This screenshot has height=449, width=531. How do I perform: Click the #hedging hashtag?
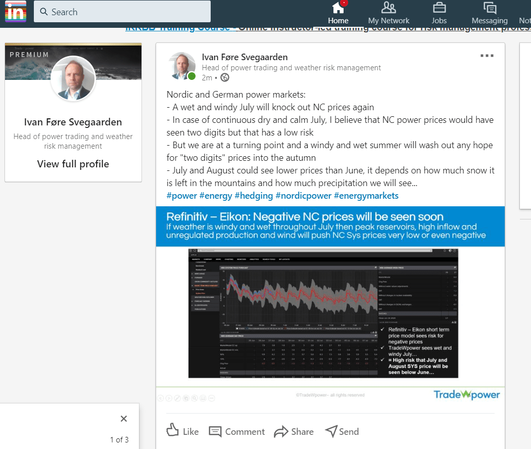254,196
